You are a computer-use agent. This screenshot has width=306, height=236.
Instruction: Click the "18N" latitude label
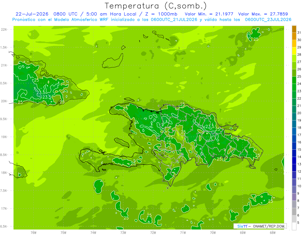4,173
